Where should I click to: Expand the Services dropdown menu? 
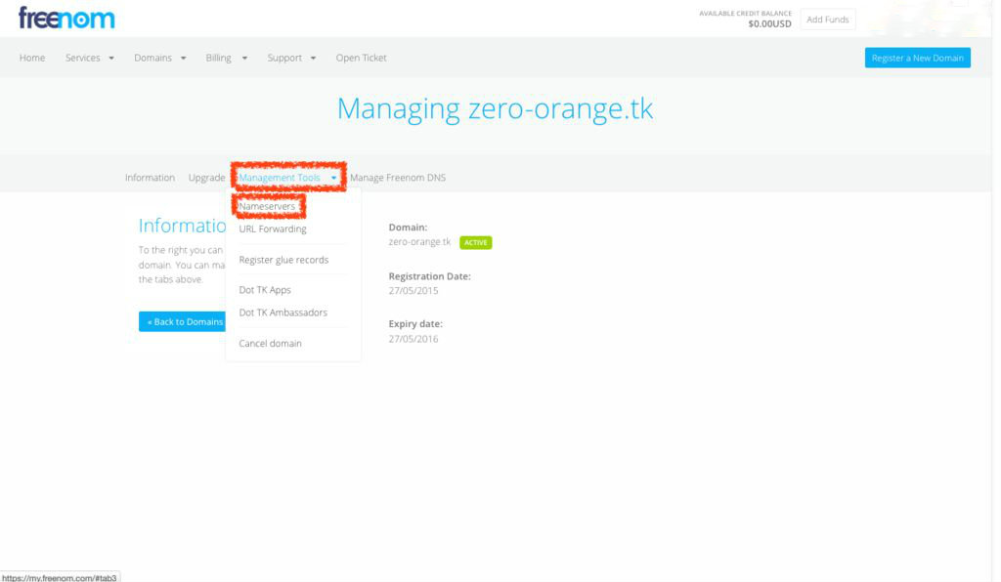89,58
